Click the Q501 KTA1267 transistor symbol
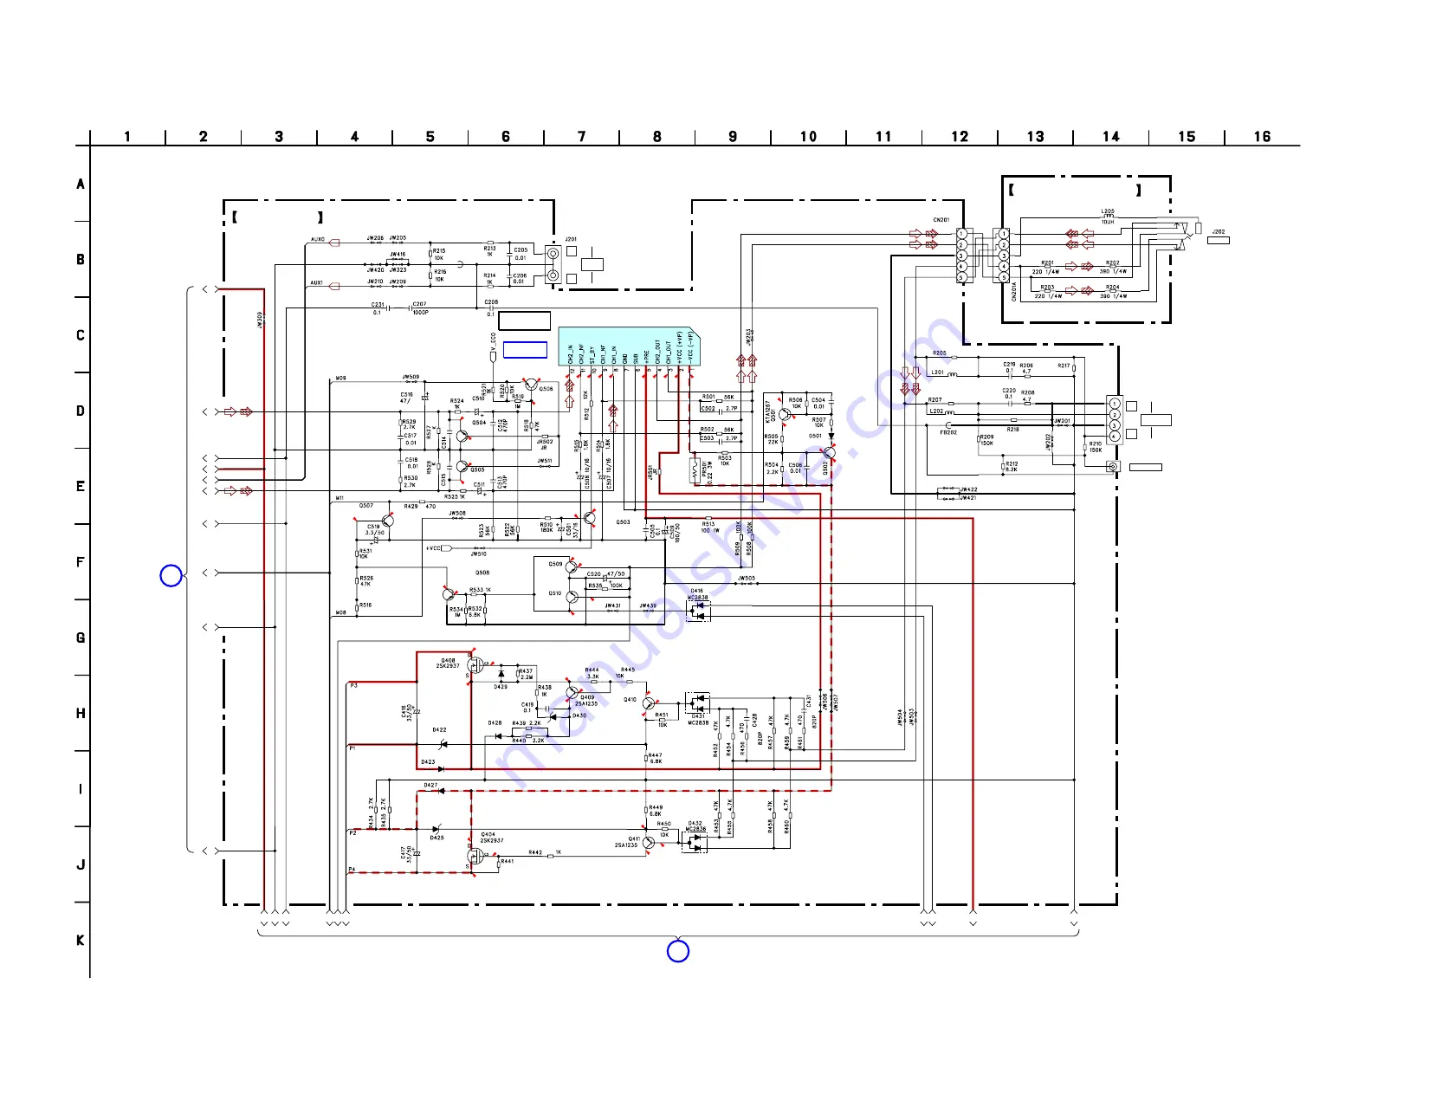Viewport: 1455px width, 1094px height. 785,415
